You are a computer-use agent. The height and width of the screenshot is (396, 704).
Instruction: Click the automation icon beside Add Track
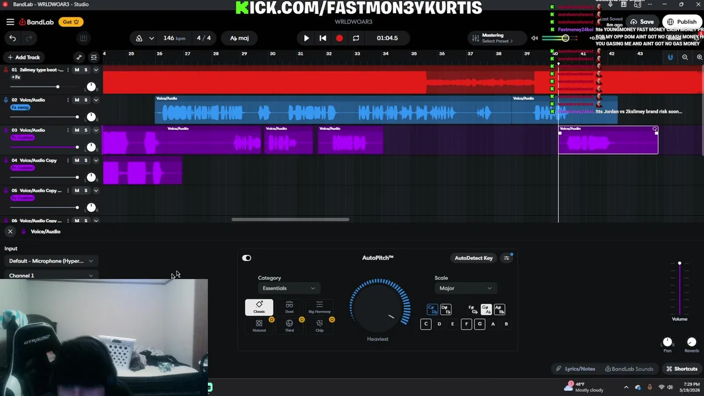79,57
